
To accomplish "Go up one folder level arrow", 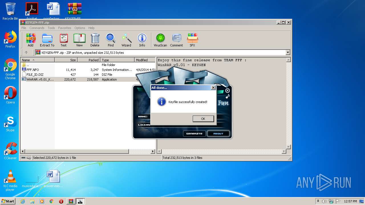I will pos(26,52).
